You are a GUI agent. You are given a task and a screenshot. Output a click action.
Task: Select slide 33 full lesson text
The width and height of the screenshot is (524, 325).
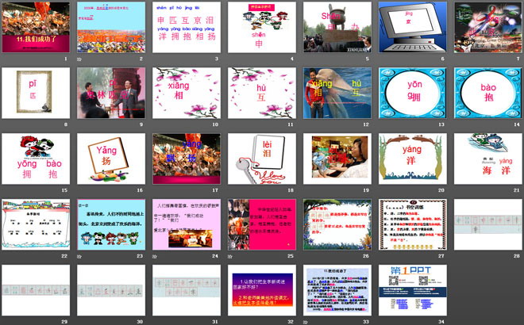[x=337, y=290]
